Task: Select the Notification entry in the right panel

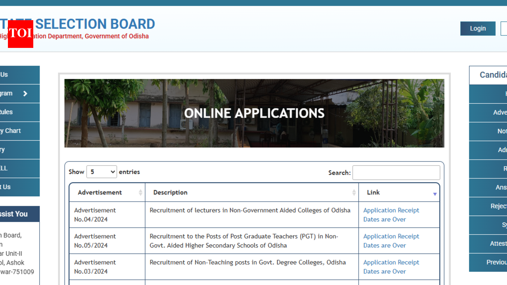Action: point(495,131)
